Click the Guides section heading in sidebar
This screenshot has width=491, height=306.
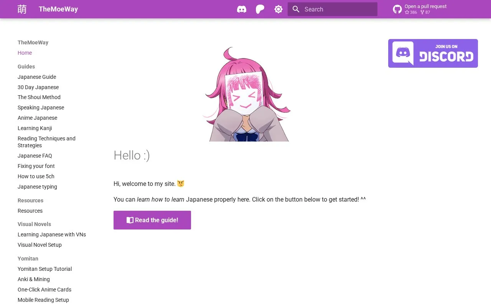pos(26,67)
